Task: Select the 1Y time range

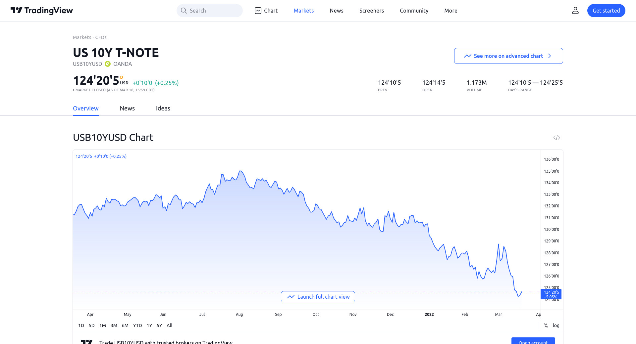Action: pyautogui.click(x=149, y=325)
